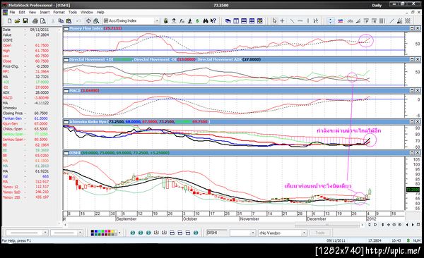Pick the crosshair move icon left of the zoom icon
Screen dimensions: 424x258
pyautogui.click(x=88, y=20)
